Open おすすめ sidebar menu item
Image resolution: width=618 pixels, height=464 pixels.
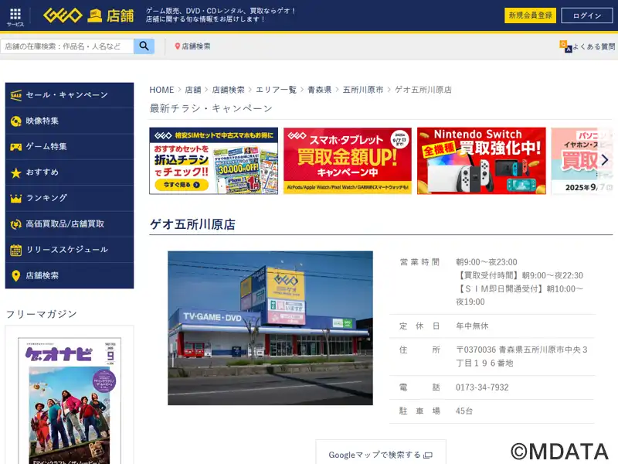coord(70,172)
